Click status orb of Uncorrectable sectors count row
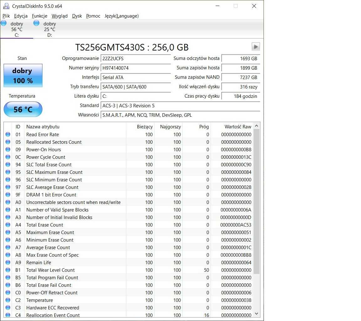This screenshot has width=361, height=321. pyautogui.click(x=8, y=202)
